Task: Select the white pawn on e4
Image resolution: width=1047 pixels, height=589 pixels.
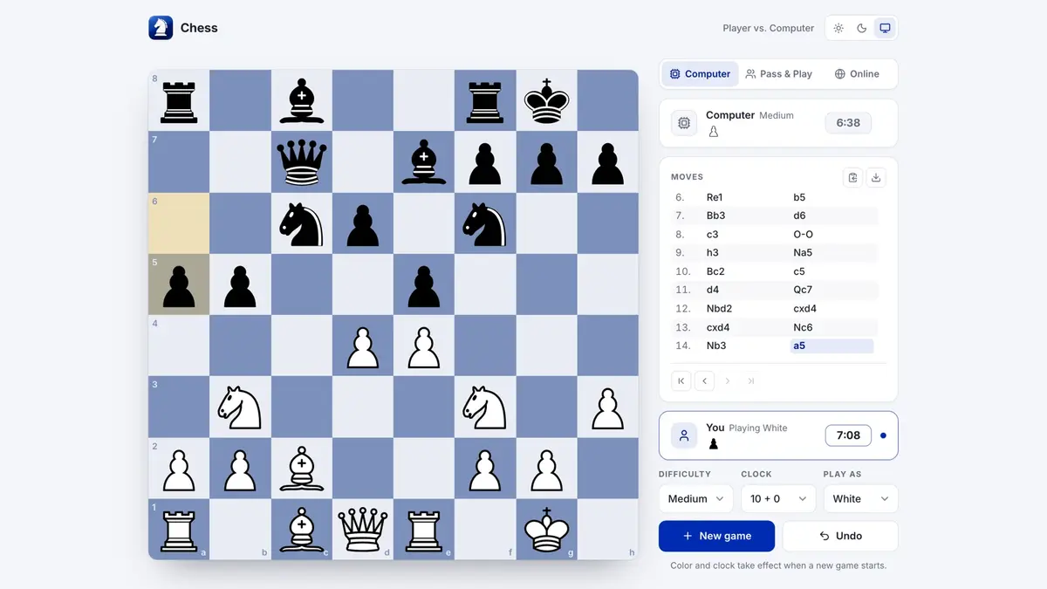Action: 424,346
